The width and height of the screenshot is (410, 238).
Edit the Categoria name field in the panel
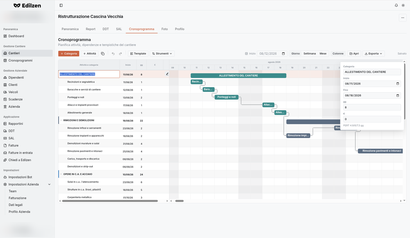(372, 72)
